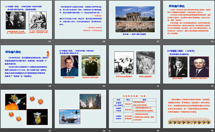Click the aircraft carrier image on slide 34
The image size is (215, 132).
pyautogui.click(x=70, y=117)
